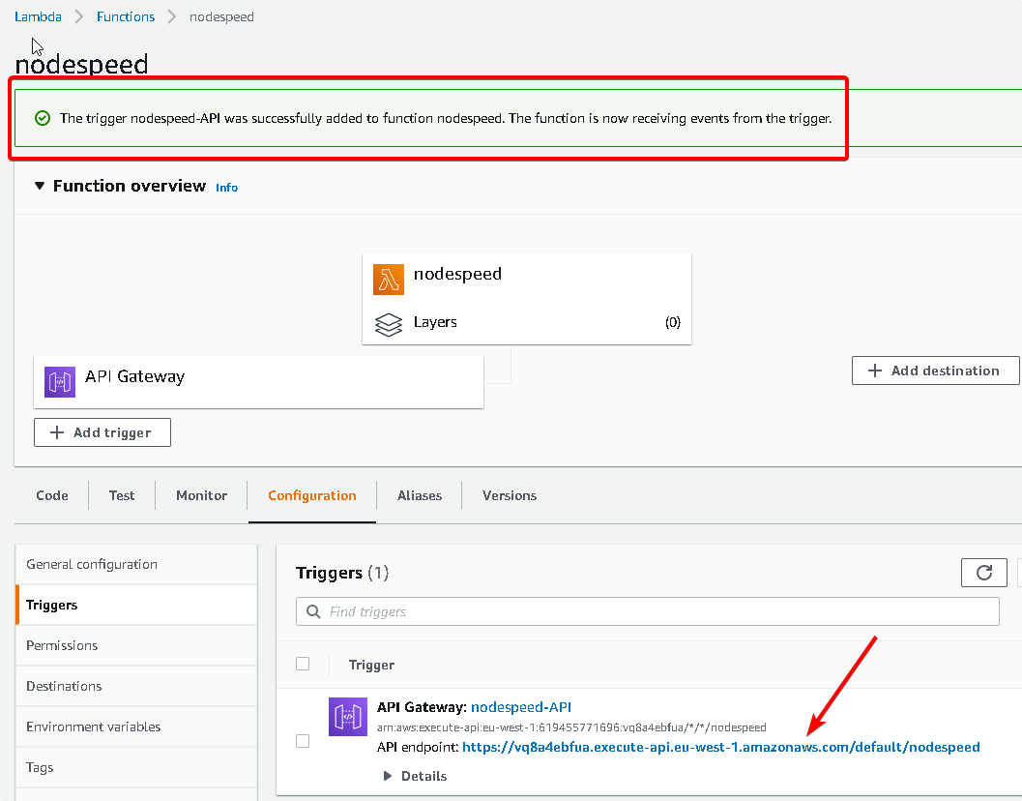Select all triggers with the header checkbox

coord(303,664)
